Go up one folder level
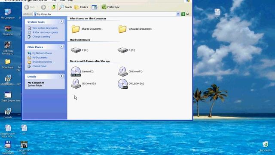275x155 pixels. (53, 7)
